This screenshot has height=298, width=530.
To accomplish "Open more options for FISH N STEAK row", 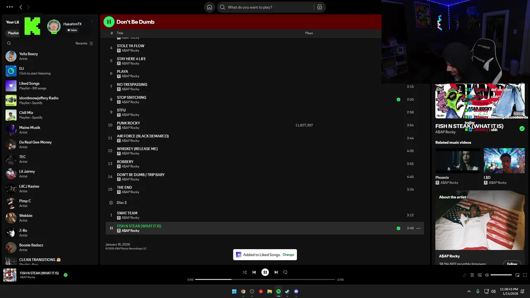I will (x=418, y=228).
